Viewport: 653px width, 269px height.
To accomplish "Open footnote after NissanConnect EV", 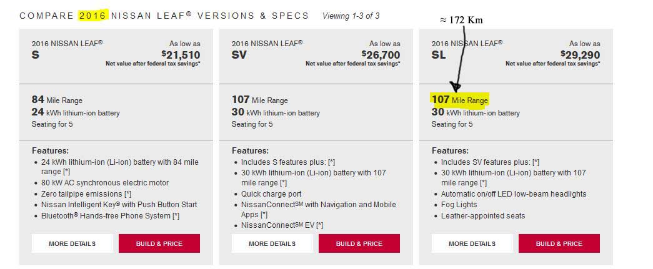I will [x=319, y=226].
